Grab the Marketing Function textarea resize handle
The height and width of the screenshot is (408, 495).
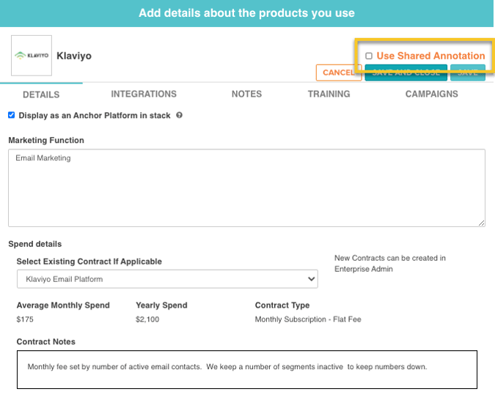point(481,223)
